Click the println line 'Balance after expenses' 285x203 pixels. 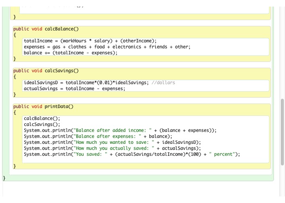tap(98, 136)
